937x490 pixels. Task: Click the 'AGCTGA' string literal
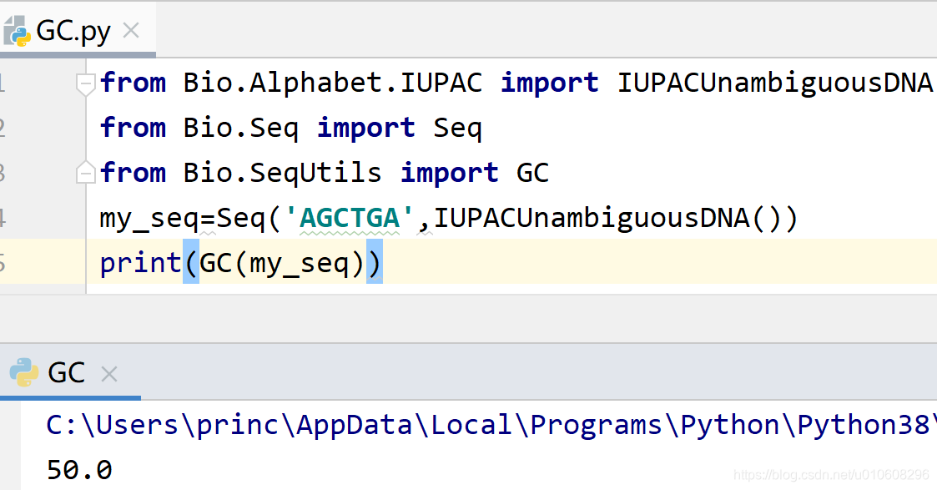pos(349,217)
